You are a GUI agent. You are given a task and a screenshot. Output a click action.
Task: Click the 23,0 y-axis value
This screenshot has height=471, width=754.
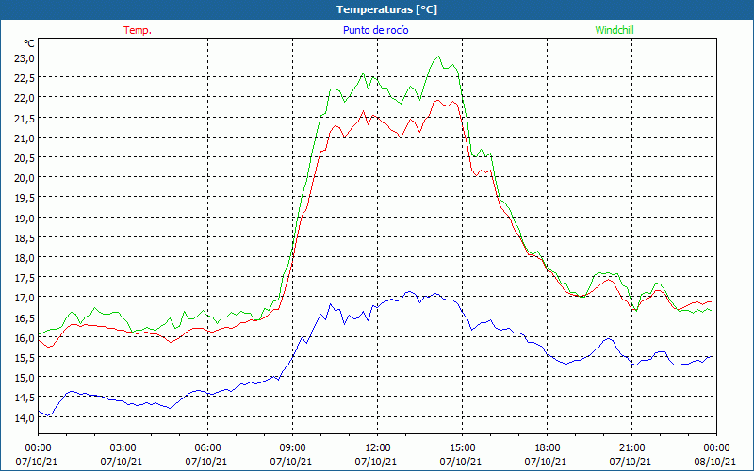25,58
